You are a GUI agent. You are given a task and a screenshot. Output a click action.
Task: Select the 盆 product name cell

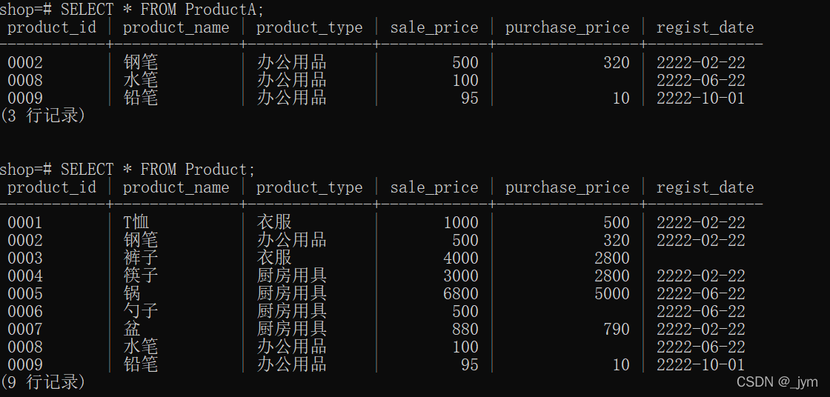click(x=132, y=329)
